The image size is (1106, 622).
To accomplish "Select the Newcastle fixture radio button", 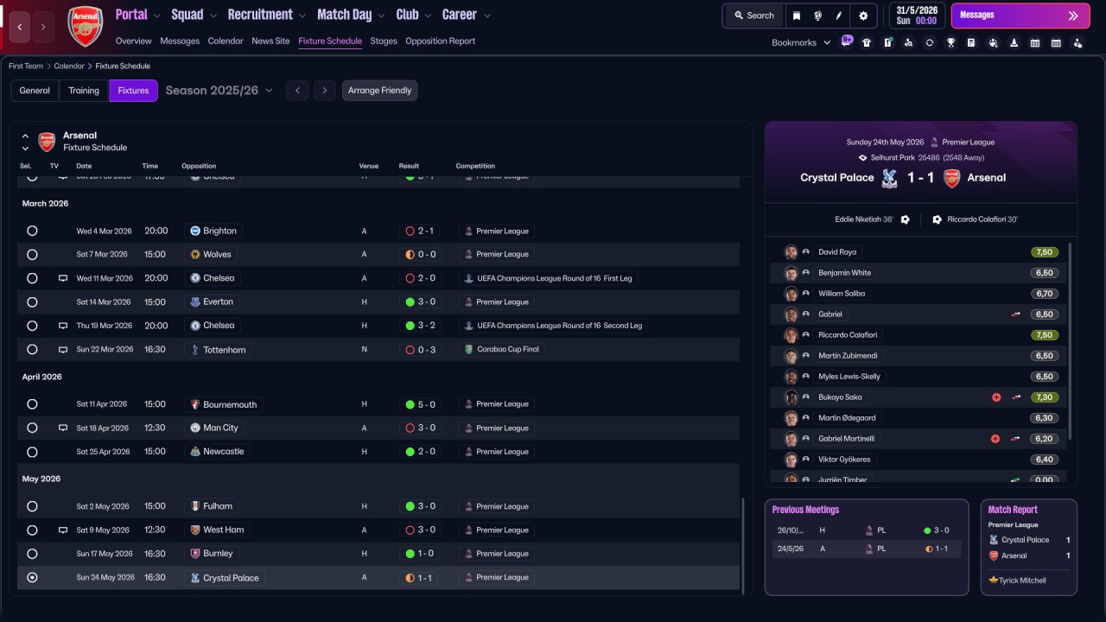I will click(x=32, y=452).
